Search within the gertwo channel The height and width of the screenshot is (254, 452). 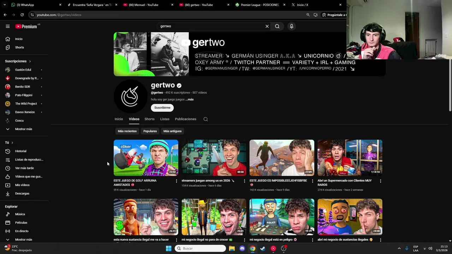coord(206,119)
